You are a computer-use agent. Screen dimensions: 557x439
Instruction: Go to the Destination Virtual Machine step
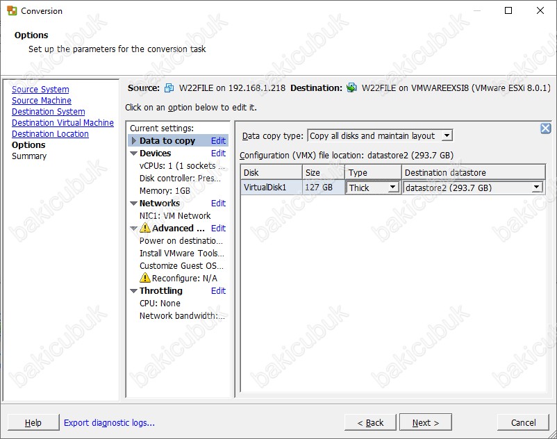(63, 122)
